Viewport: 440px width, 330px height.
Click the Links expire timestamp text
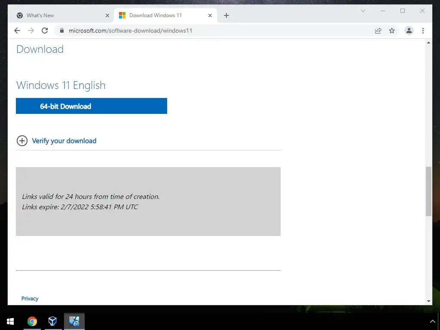pyautogui.click(x=80, y=207)
